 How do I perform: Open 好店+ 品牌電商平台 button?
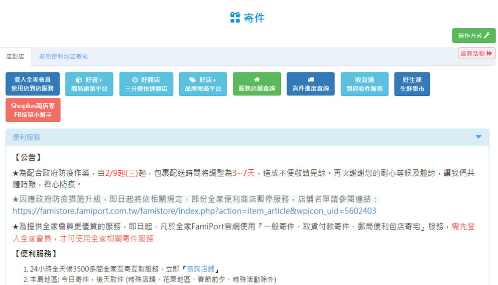point(203,84)
